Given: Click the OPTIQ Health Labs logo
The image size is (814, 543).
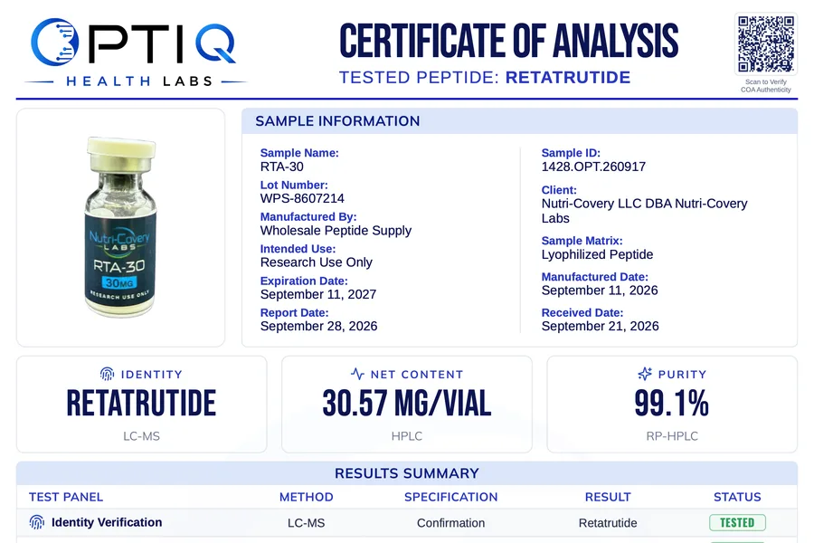Looking at the screenshot, I should pyautogui.click(x=136, y=52).
